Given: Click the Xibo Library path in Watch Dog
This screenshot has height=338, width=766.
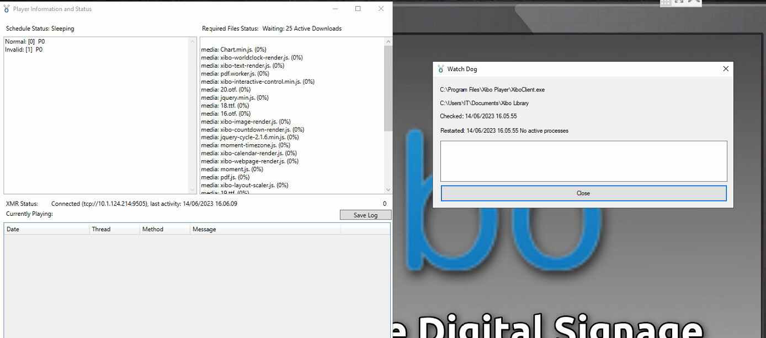Looking at the screenshot, I should [484, 103].
